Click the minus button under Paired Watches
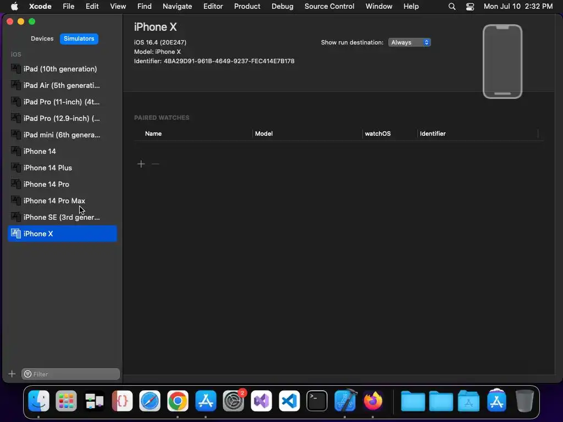This screenshot has height=422, width=563. tap(155, 164)
